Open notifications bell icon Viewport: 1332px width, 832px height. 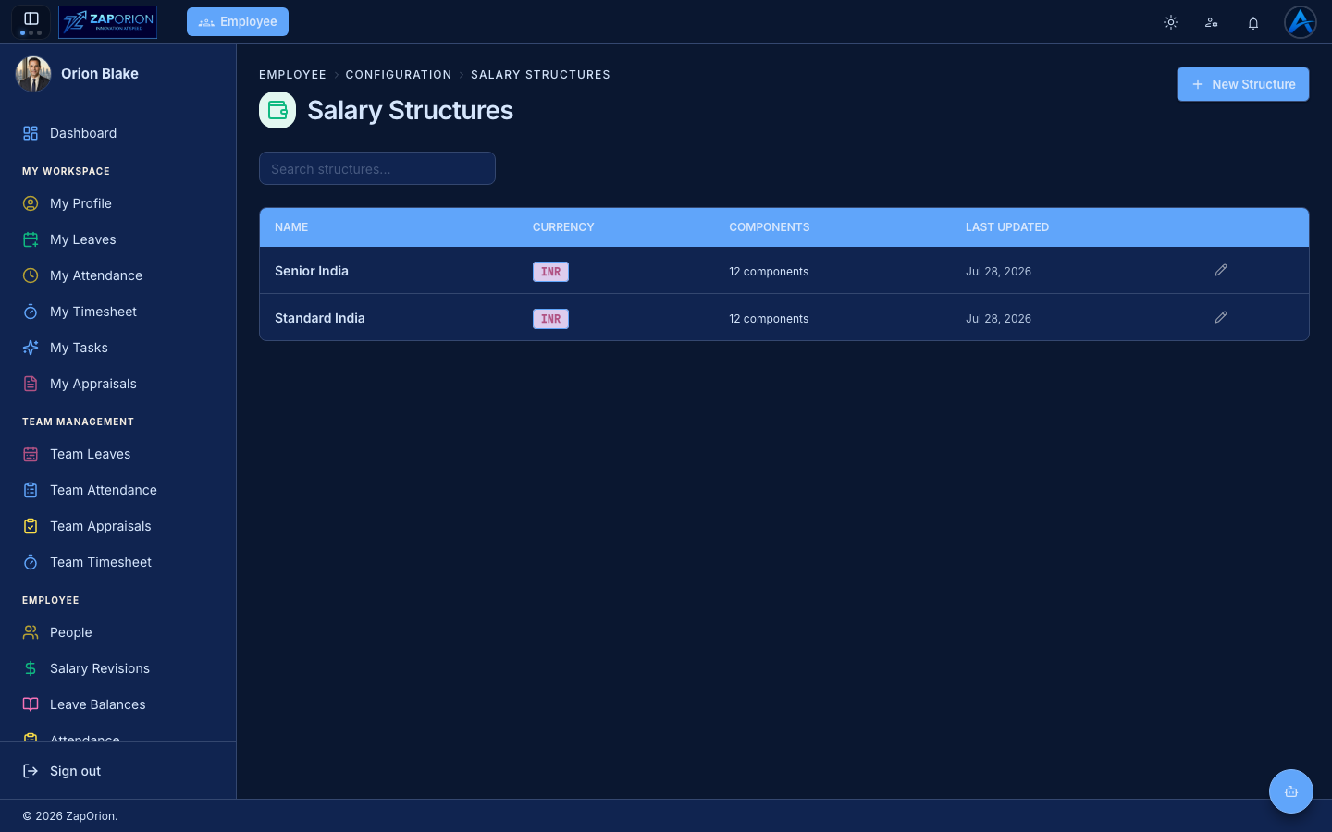[x=1253, y=22]
